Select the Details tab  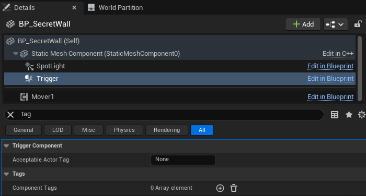click(24, 8)
